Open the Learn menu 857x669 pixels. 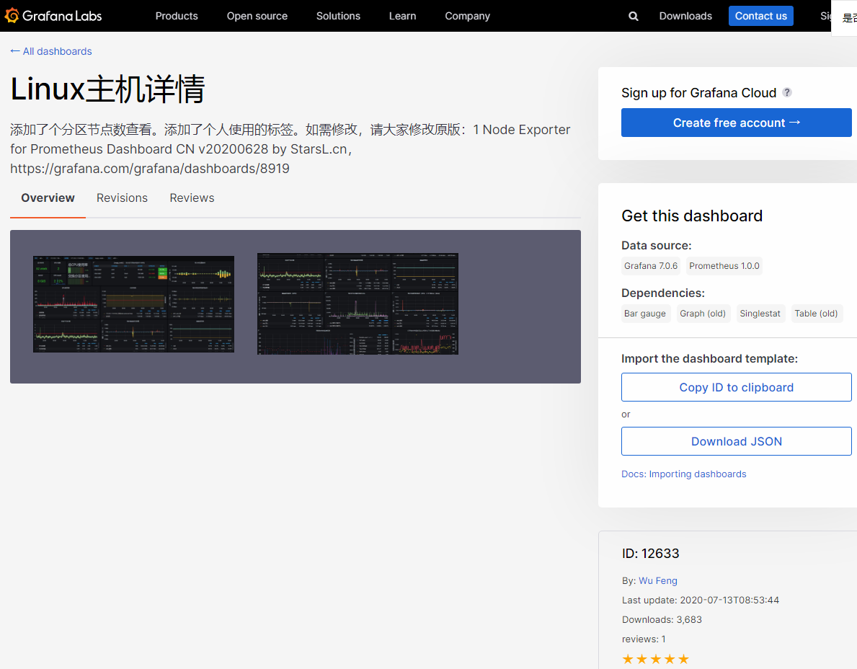402,16
